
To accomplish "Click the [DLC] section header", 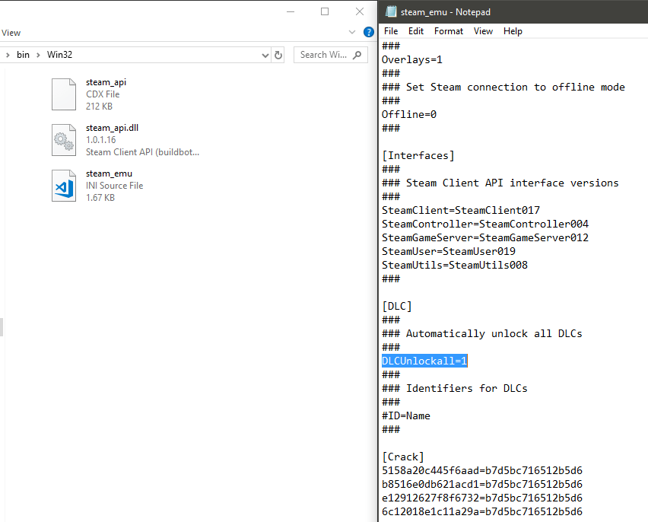I will (397, 306).
